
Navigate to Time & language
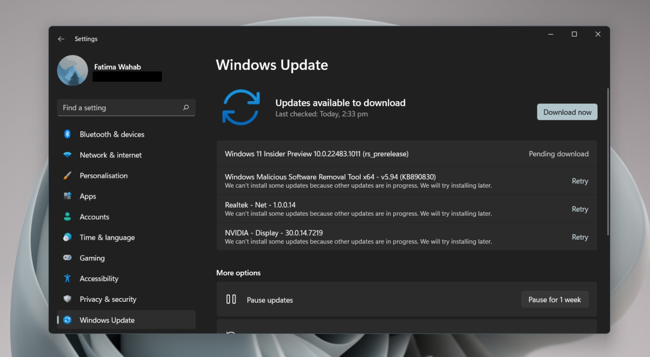pyautogui.click(x=126, y=237)
